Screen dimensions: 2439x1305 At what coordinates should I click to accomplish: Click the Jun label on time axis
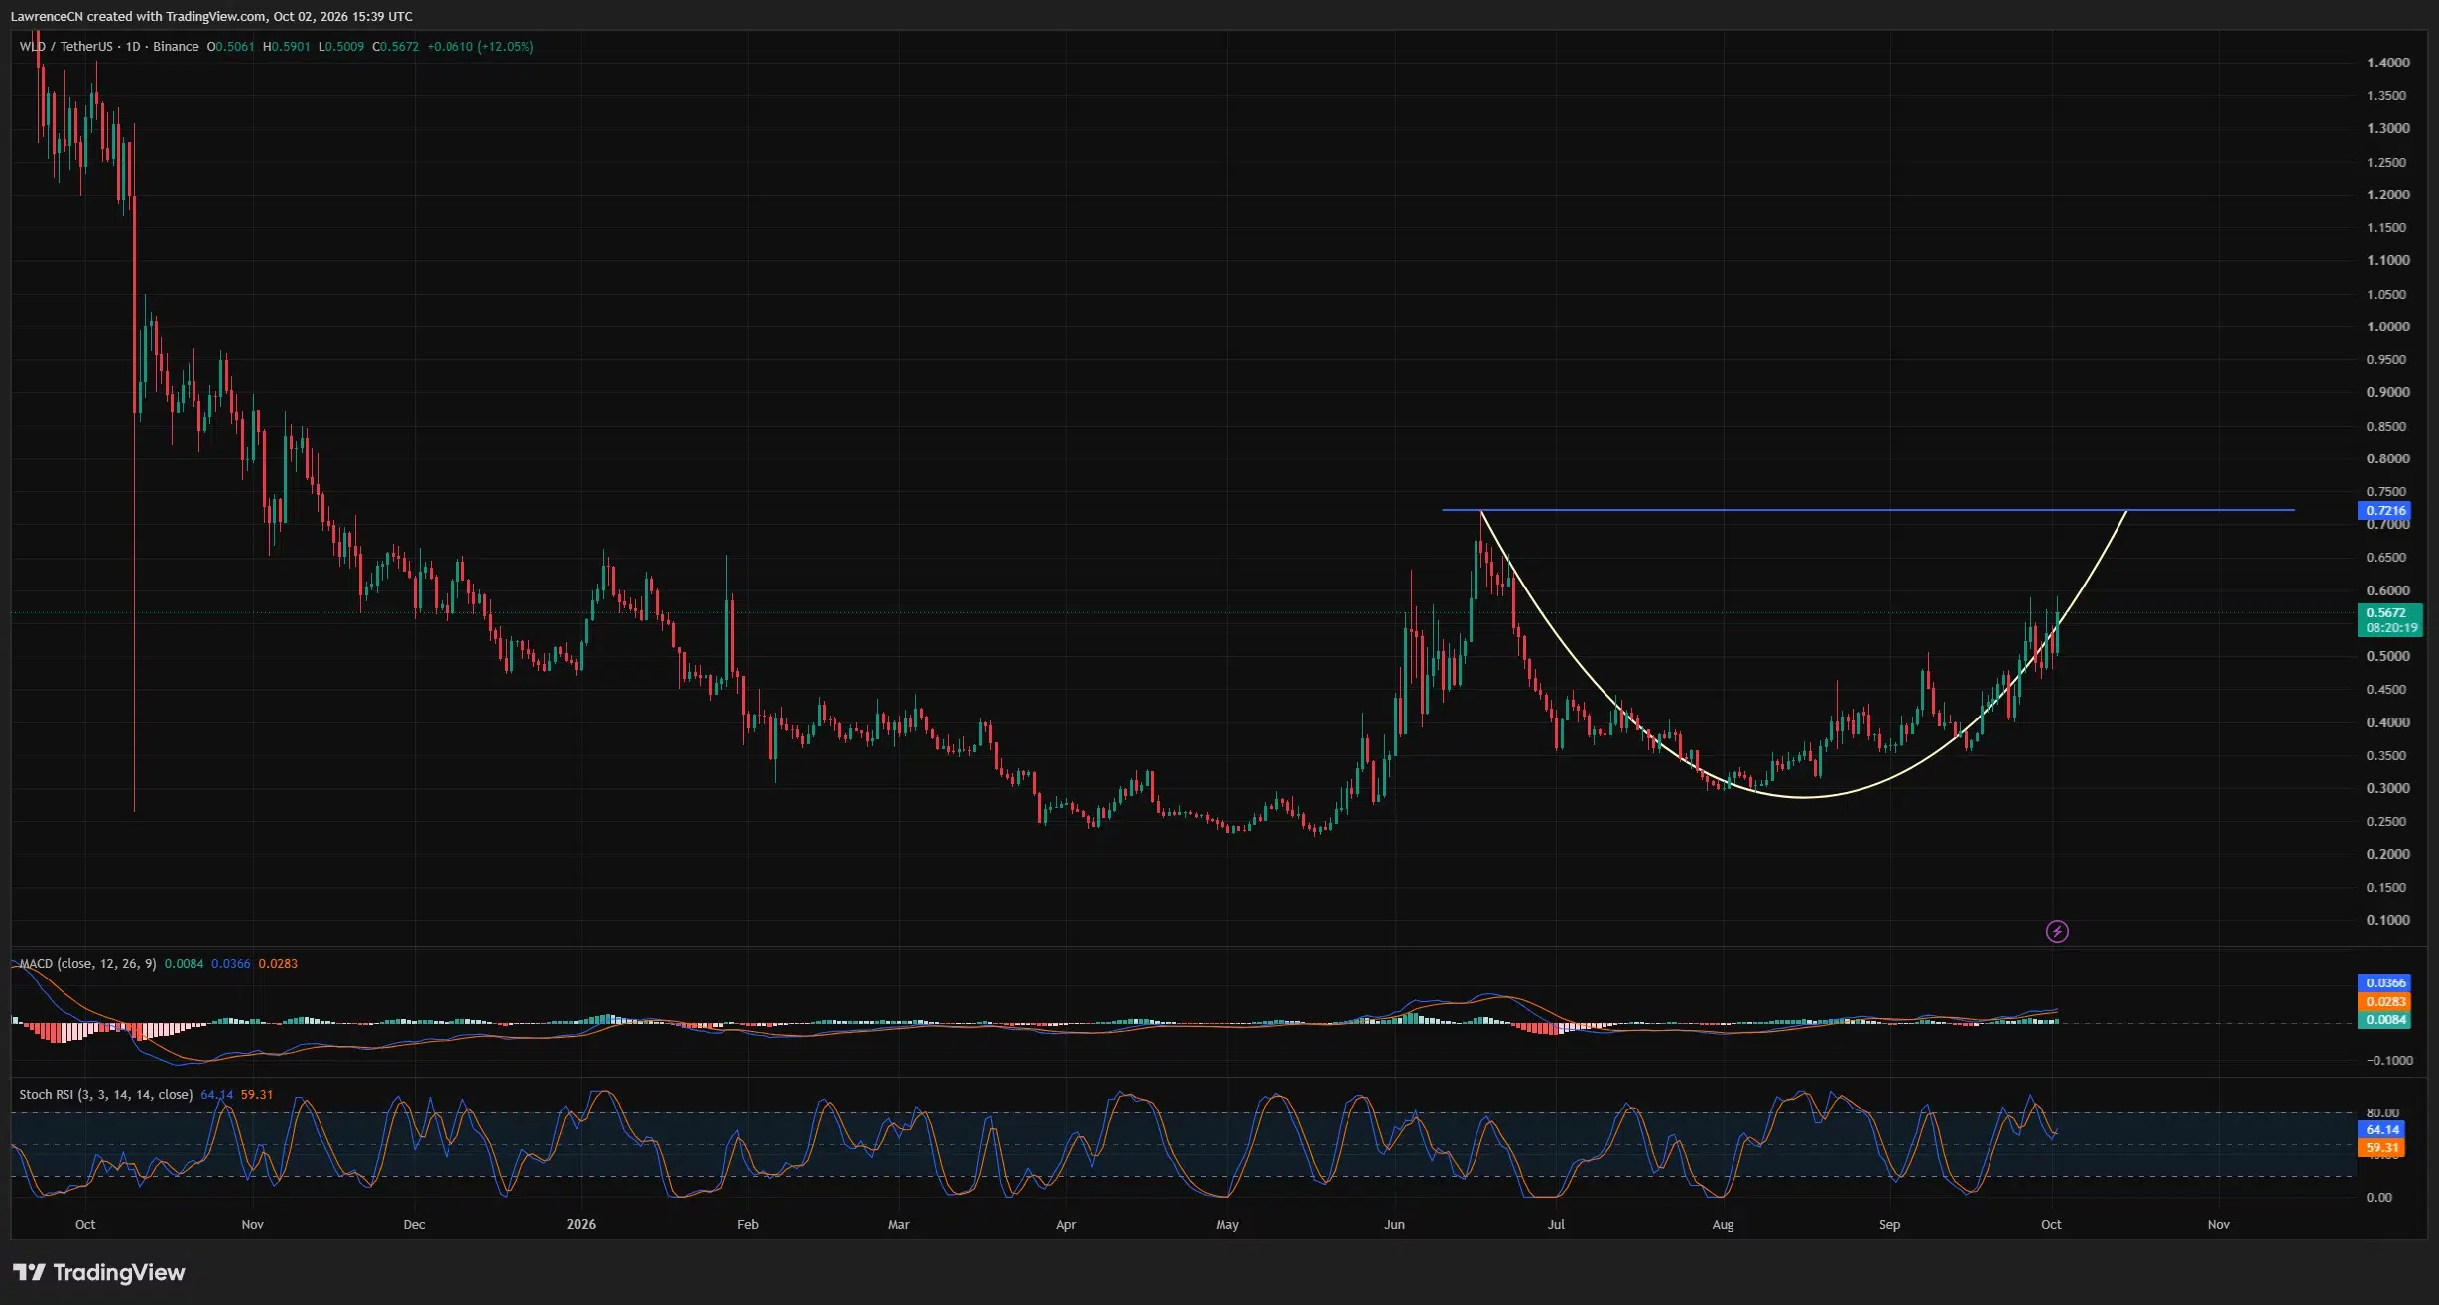[x=1395, y=1224]
